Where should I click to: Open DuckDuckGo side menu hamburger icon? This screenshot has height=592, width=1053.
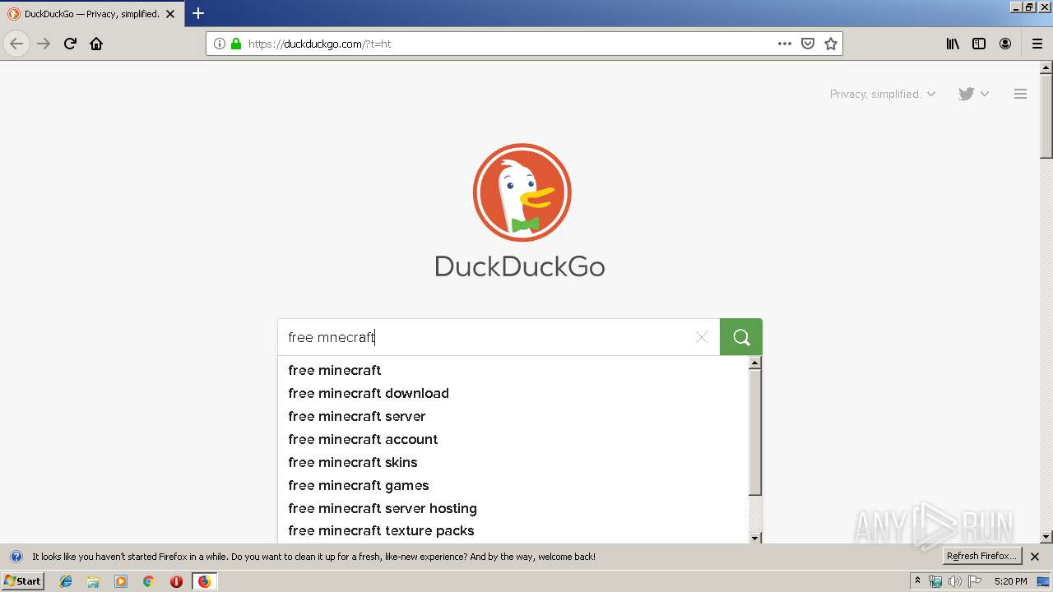pos(1020,94)
